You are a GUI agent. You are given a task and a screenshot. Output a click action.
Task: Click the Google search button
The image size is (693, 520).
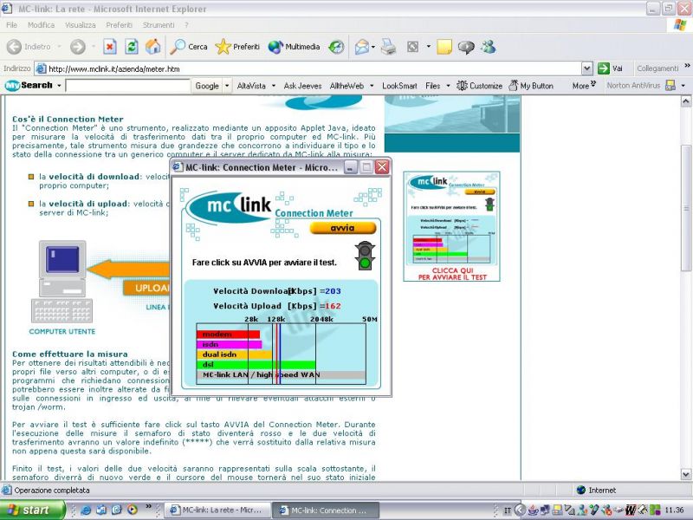click(x=207, y=85)
